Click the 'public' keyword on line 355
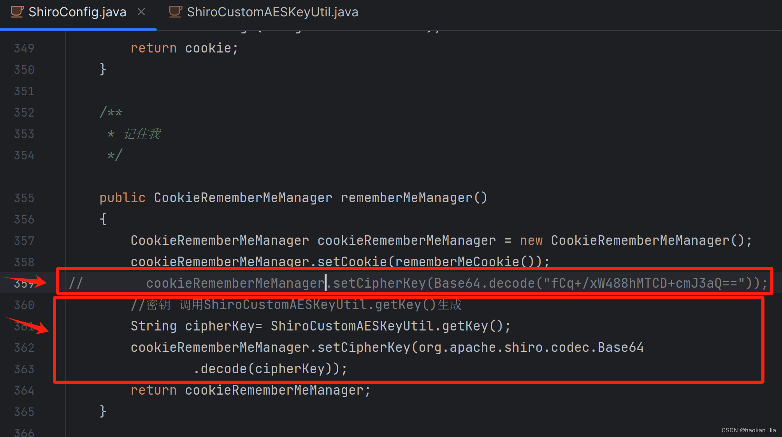Viewport: 782px width, 437px height. point(123,198)
